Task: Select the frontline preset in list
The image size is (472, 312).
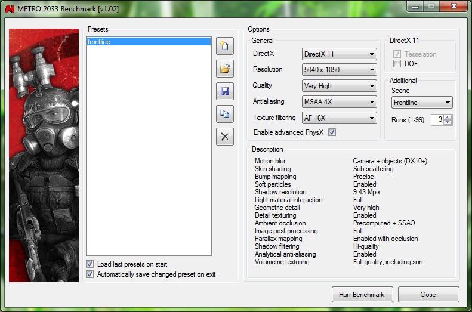Action: pos(148,42)
